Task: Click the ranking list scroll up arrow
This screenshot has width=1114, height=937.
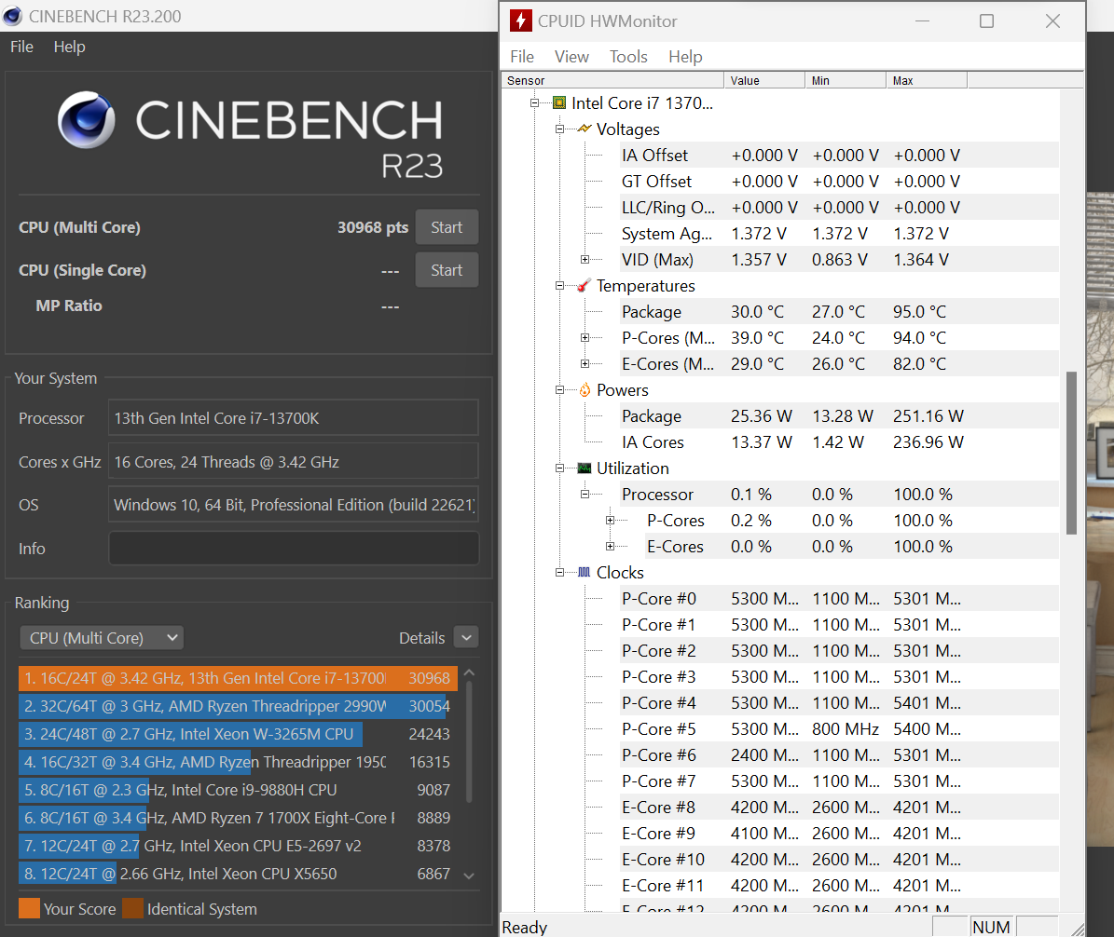Action: [469, 672]
